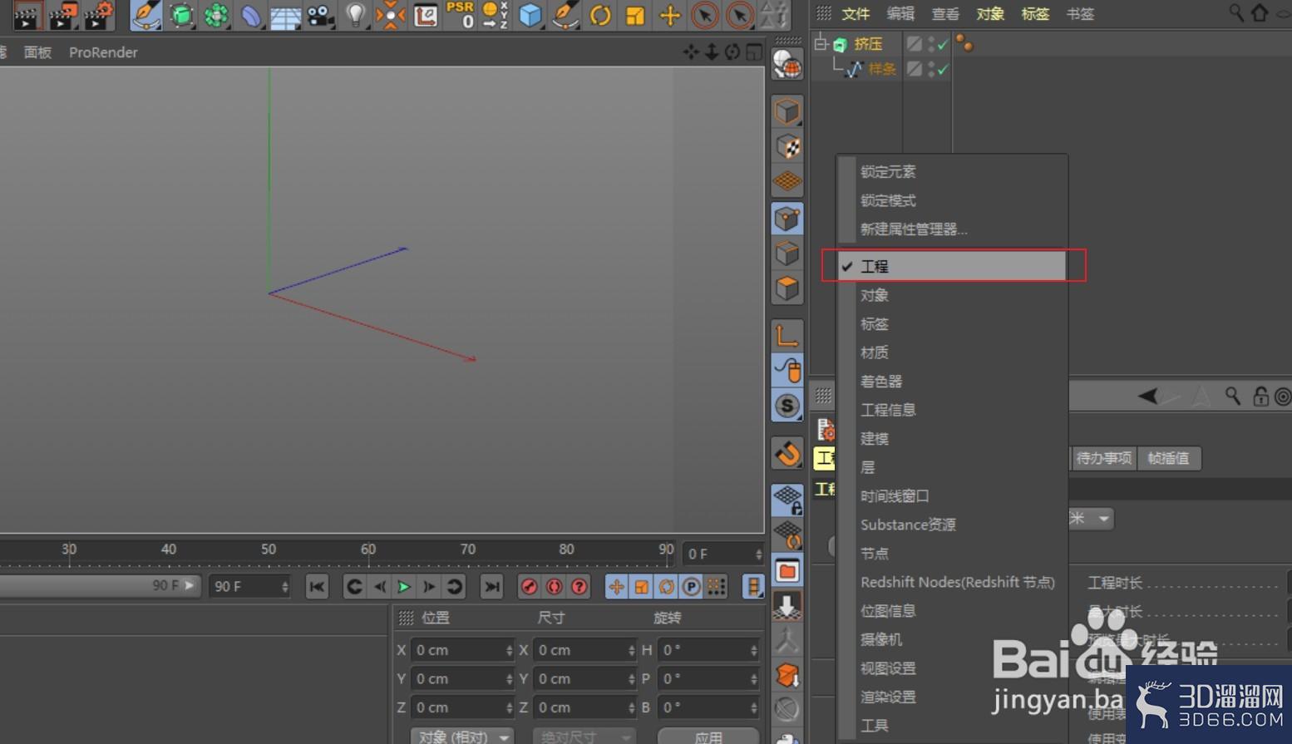Toggle record active objects red button

[x=529, y=587]
